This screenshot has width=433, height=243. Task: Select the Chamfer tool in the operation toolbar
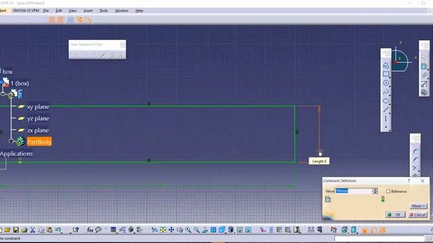tap(415, 159)
